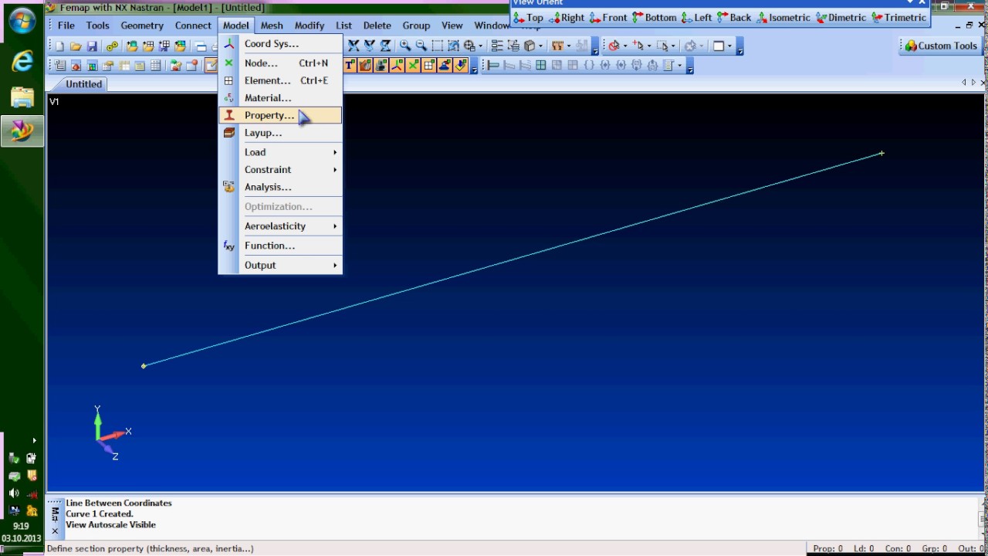Open the view style cube dropdown arrow
Image resolution: width=988 pixels, height=556 pixels.
point(540,46)
